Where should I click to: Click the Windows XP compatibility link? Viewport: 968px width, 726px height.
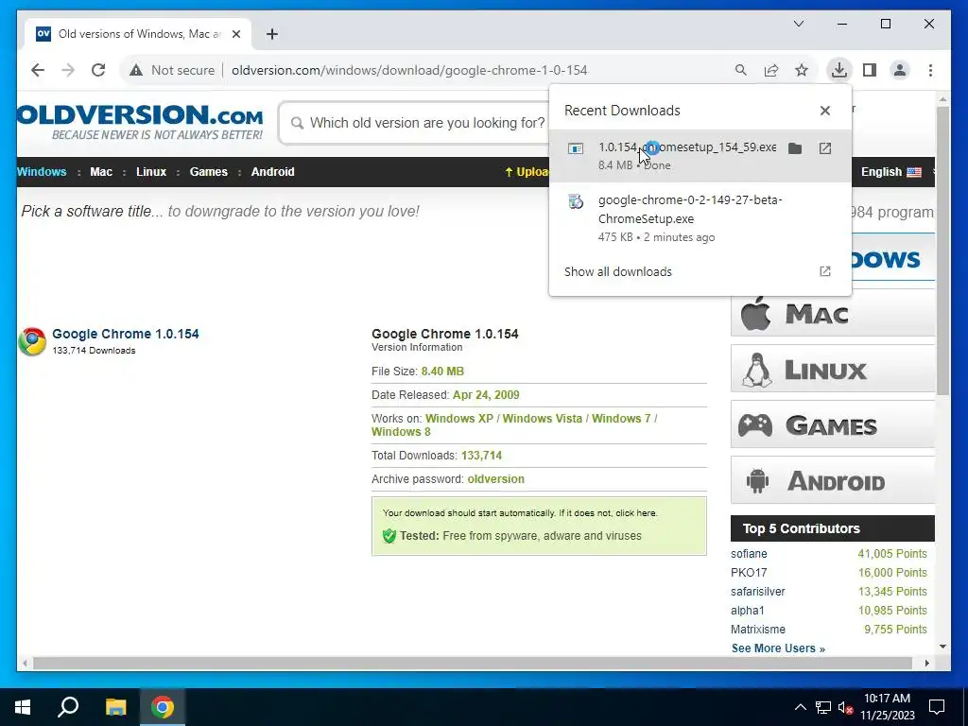pyautogui.click(x=459, y=419)
